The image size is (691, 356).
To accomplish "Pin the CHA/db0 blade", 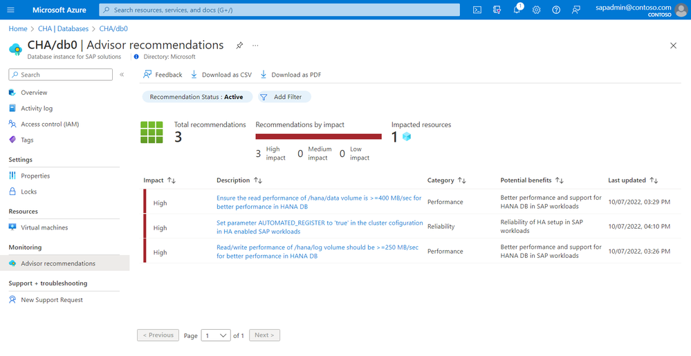I will [x=239, y=45].
